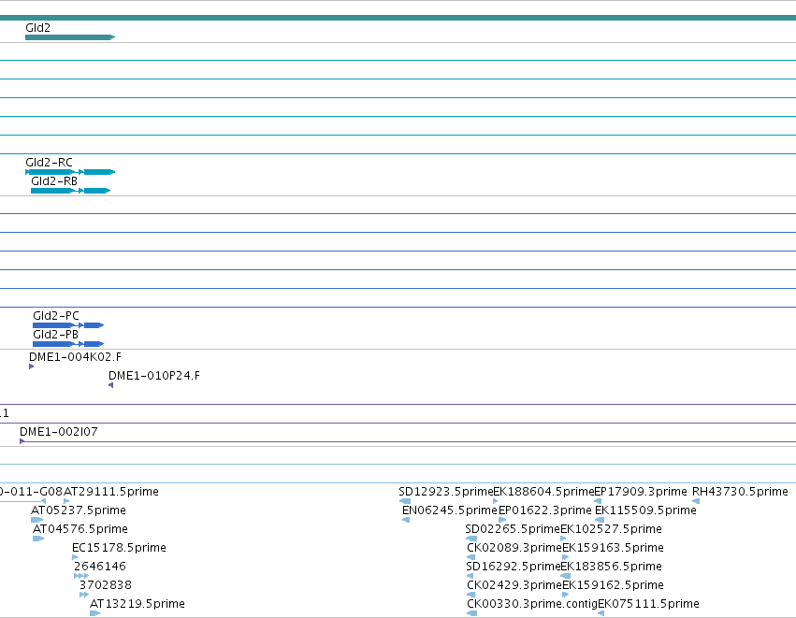Image resolution: width=796 pixels, height=618 pixels.
Task: Click the DME1-004K02.F label
Action: pos(75,357)
